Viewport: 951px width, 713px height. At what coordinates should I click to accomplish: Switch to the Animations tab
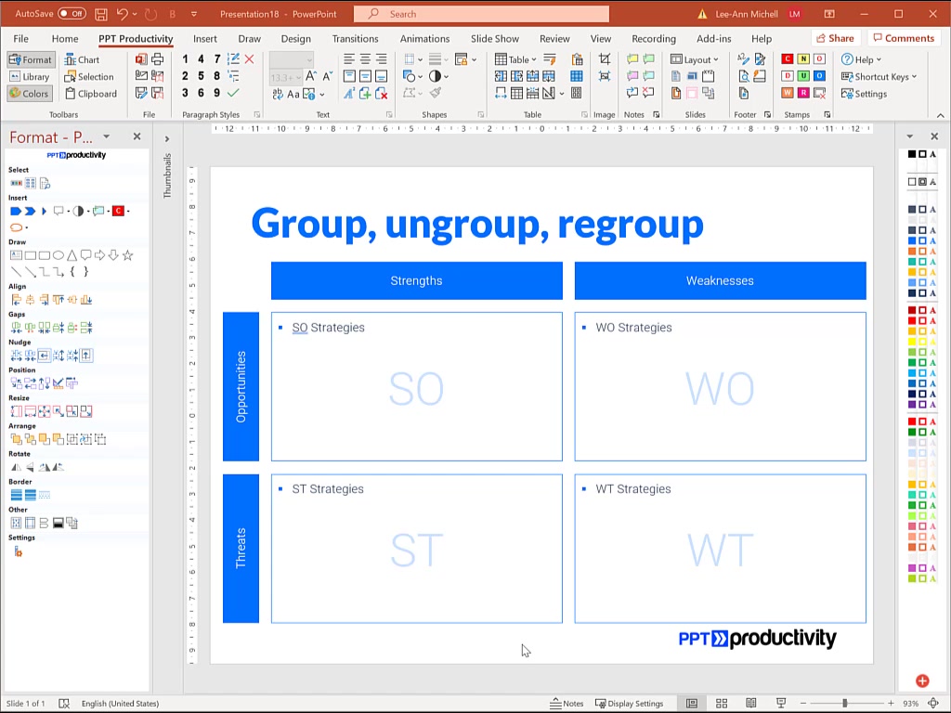424,38
